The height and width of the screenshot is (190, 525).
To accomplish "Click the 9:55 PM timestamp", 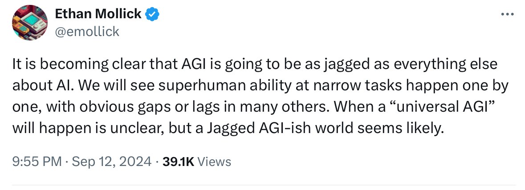I will coord(37,161).
